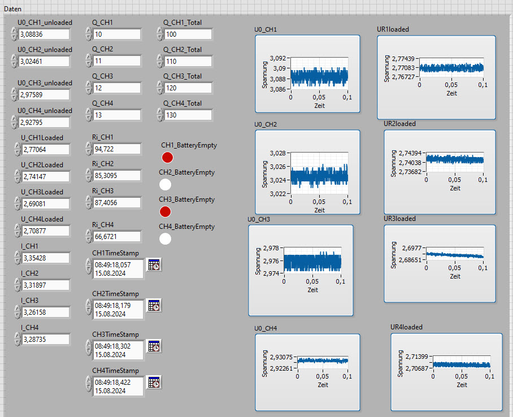Image resolution: width=513 pixels, height=417 pixels.
Task: Click the 2,77439 Y-axis value on UR1loaded
Action: (x=403, y=59)
